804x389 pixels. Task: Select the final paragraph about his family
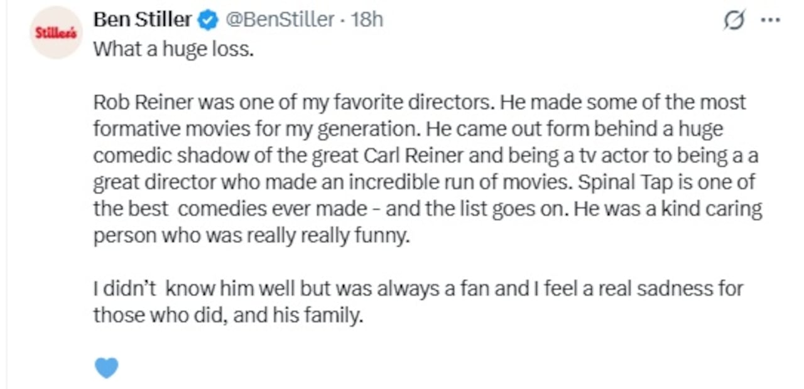click(x=418, y=301)
